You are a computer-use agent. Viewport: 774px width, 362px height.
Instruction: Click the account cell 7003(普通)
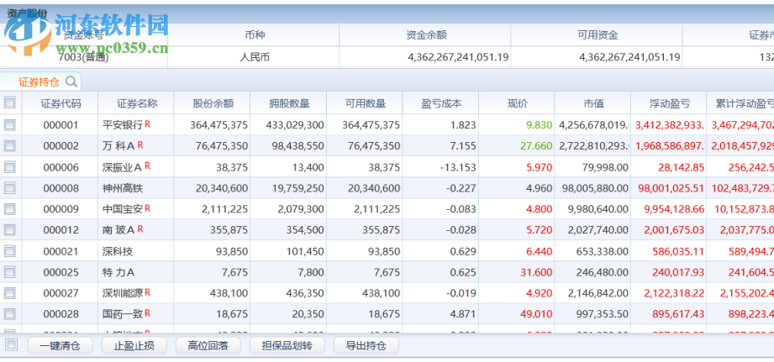point(84,57)
